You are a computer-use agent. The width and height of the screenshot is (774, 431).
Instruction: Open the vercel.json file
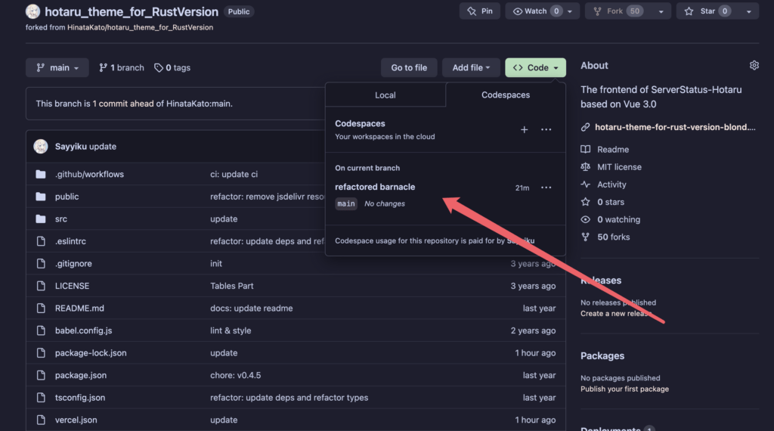(76, 420)
